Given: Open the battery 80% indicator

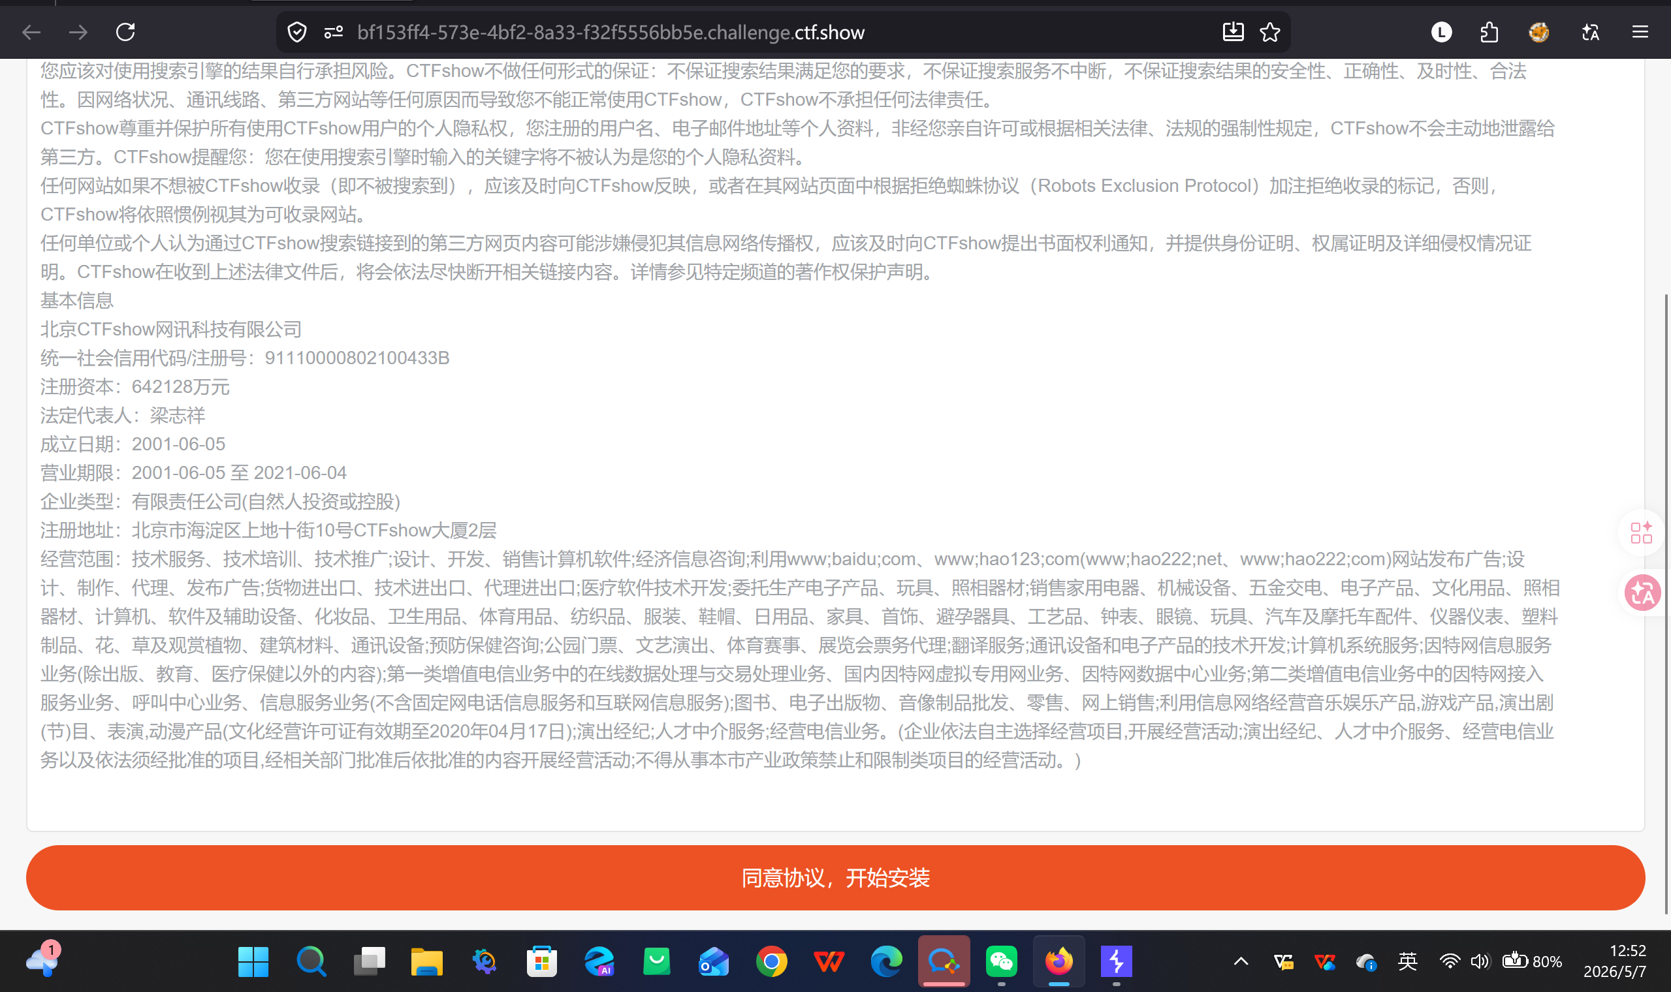Looking at the screenshot, I should tap(1532, 962).
